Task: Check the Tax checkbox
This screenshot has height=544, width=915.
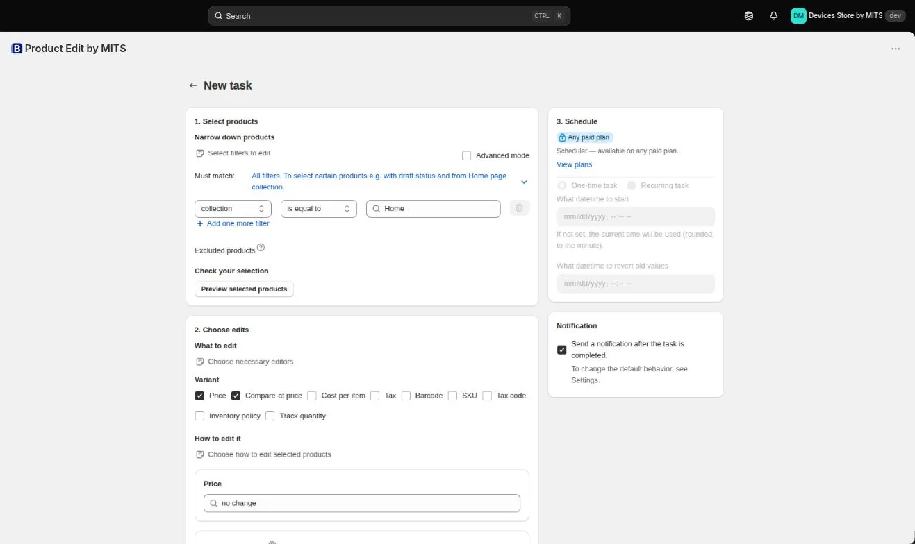Action: 374,396
